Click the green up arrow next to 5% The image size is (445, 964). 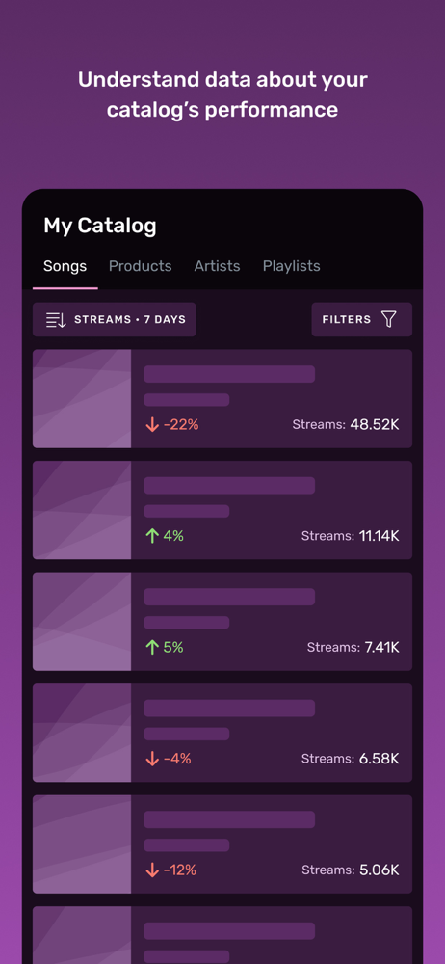pyautogui.click(x=152, y=648)
